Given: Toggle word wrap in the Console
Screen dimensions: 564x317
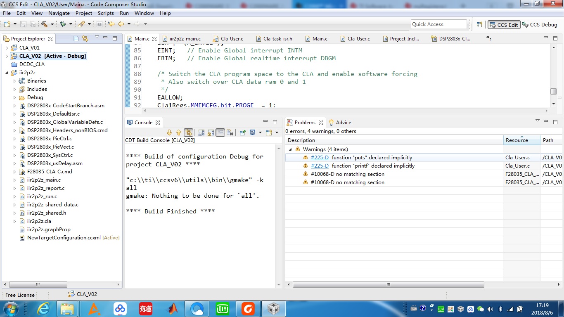Looking at the screenshot, I should coord(220,132).
